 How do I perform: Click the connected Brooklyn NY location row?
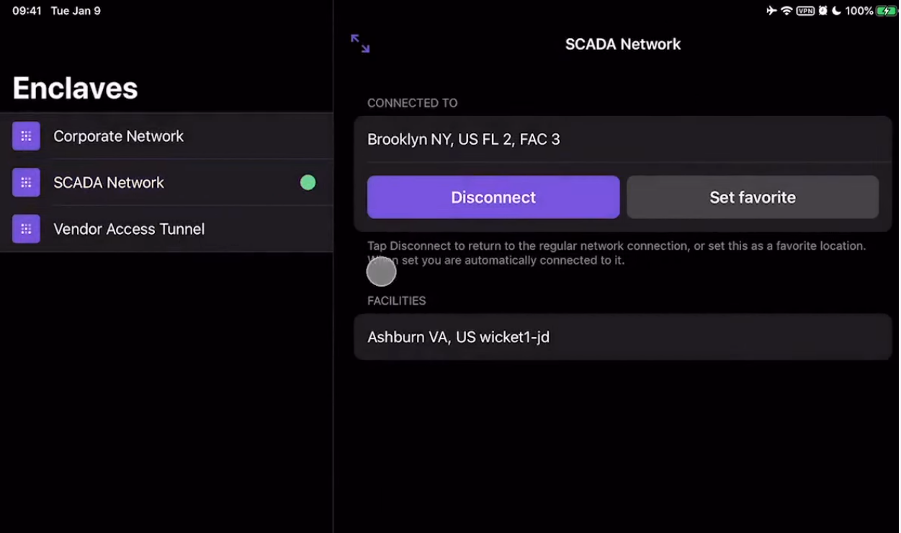point(622,140)
